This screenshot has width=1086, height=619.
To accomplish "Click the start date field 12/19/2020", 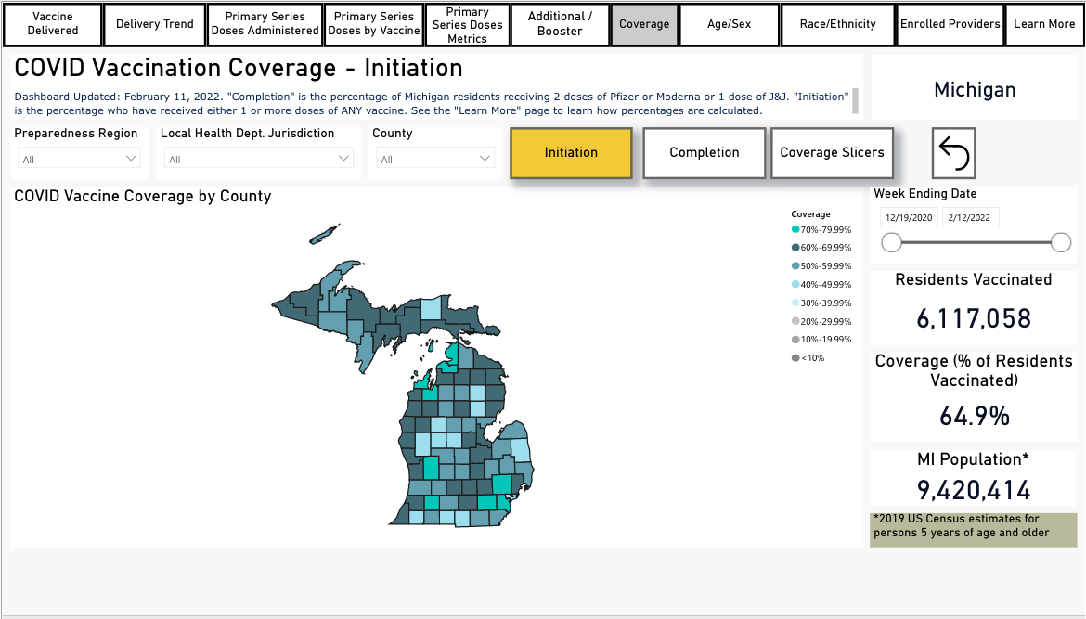I will click(x=909, y=217).
